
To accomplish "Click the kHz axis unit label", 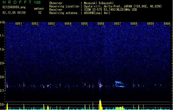I will [2, 22].
